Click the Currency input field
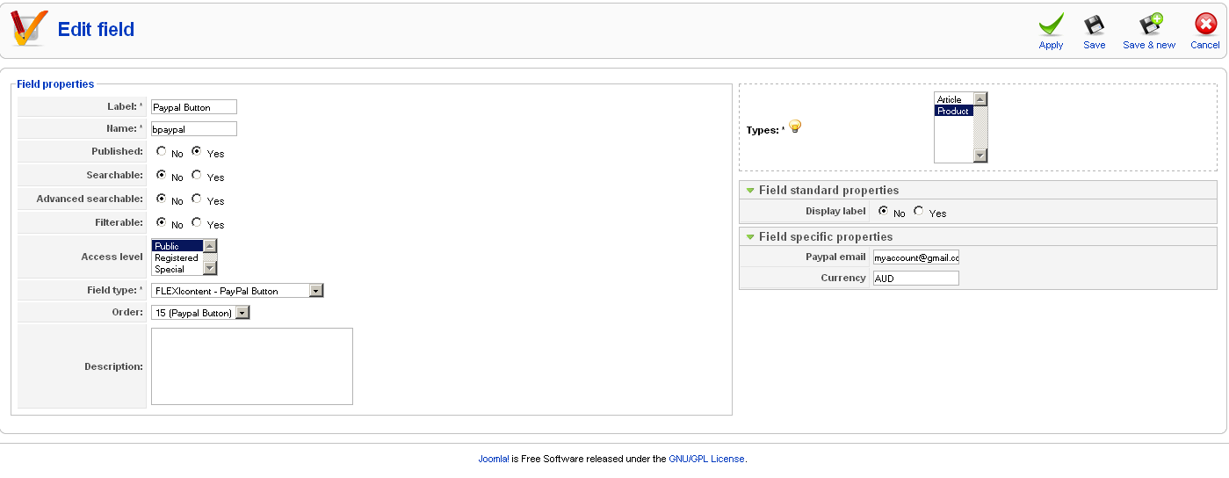Viewport: 1229px width, 478px height. pyautogui.click(x=915, y=278)
